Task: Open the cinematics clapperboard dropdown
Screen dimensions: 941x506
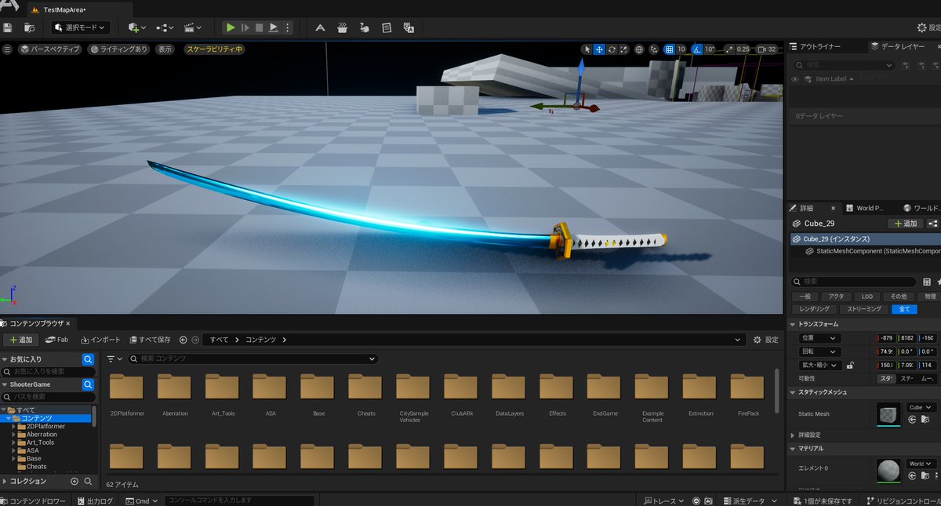Action: (x=193, y=27)
